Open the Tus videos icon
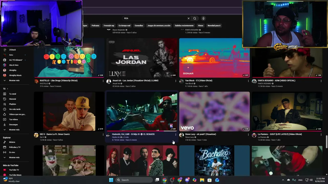The image size is (328, 184). coord(5,119)
